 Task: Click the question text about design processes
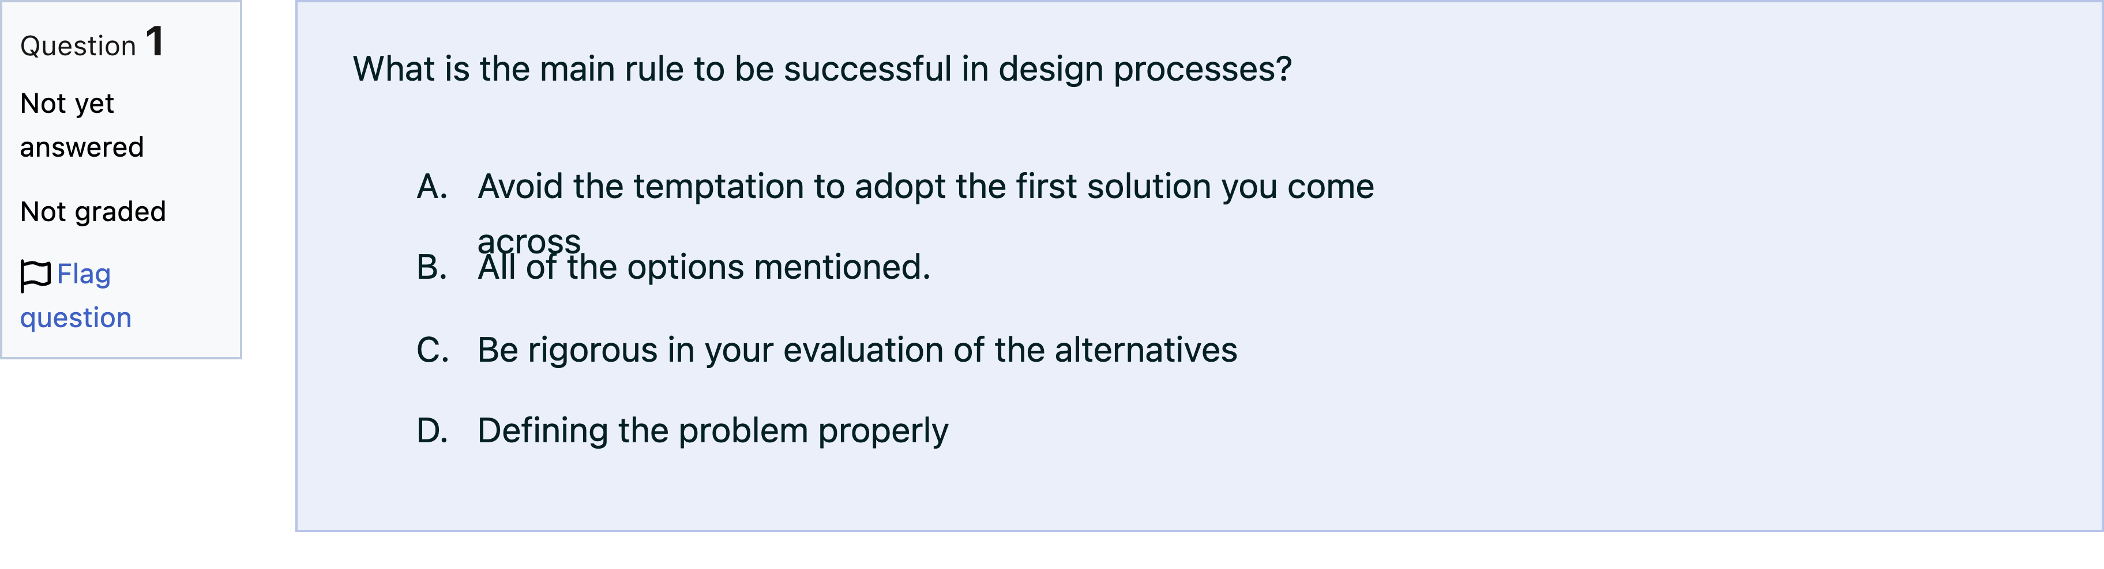[822, 69]
